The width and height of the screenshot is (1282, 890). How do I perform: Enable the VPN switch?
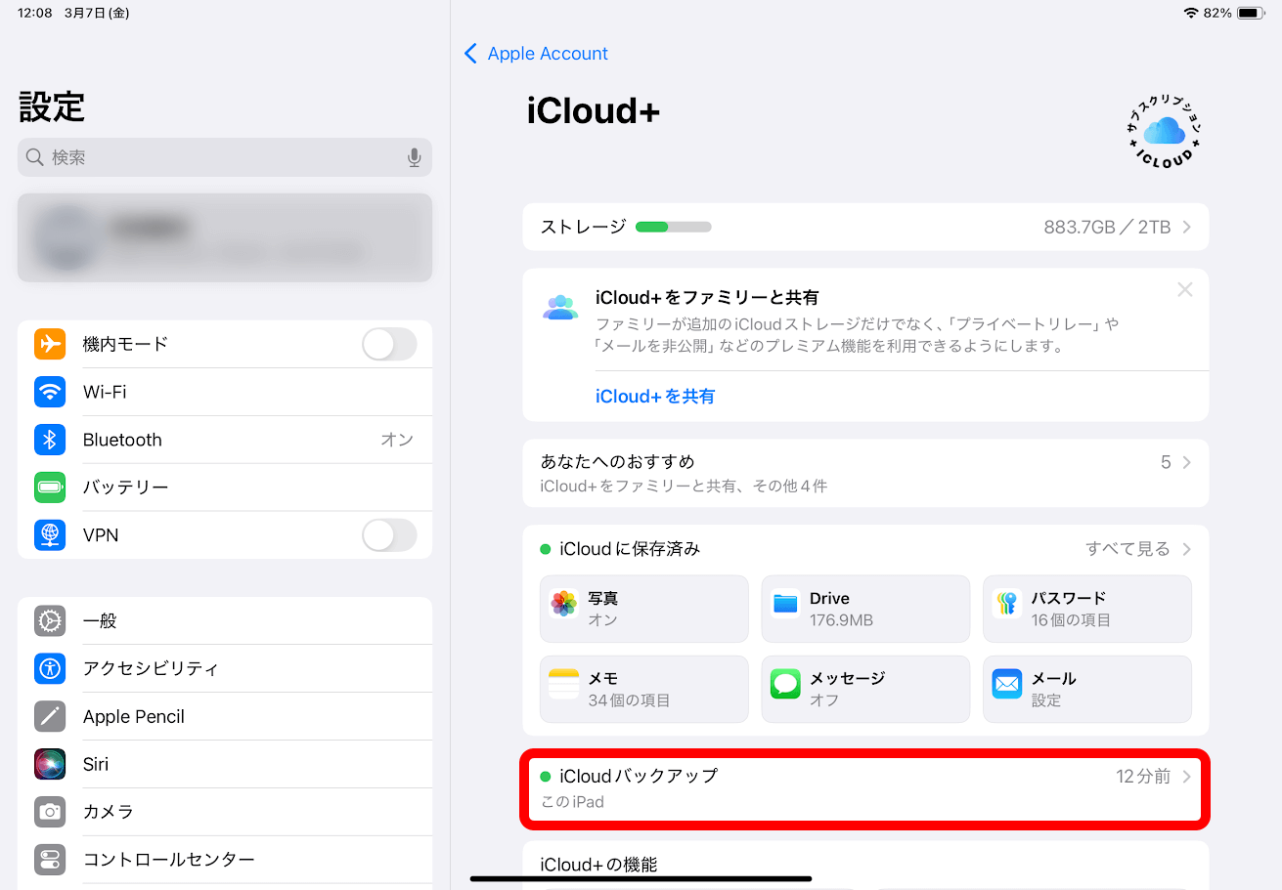click(x=388, y=535)
